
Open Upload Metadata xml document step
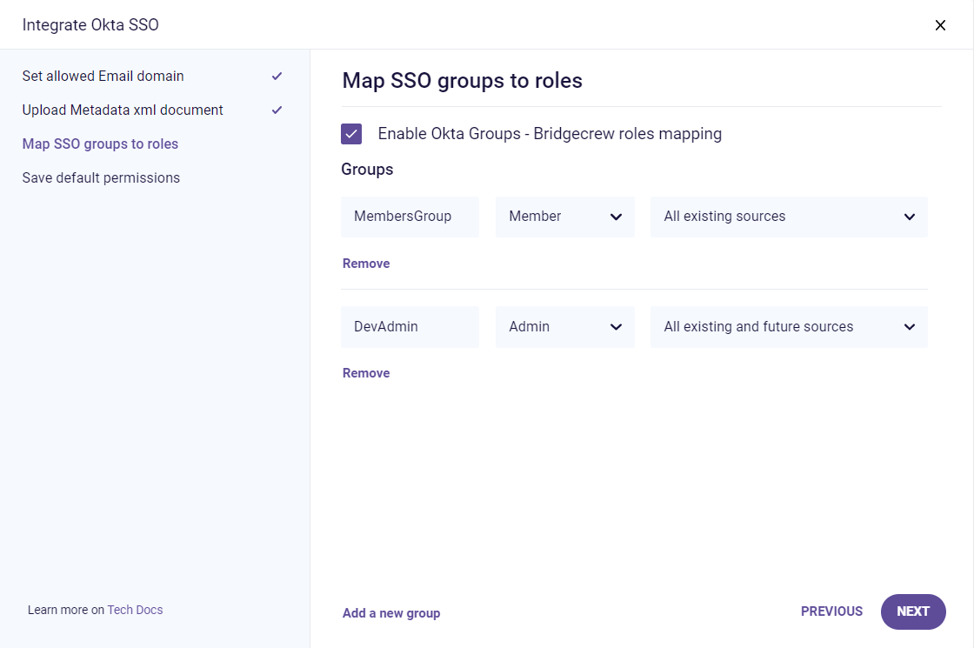123,110
